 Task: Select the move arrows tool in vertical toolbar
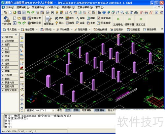coord(22,99)
